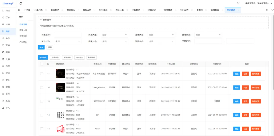Click 设置 for merchant ls01
The image size is (274, 136).
[245, 115]
